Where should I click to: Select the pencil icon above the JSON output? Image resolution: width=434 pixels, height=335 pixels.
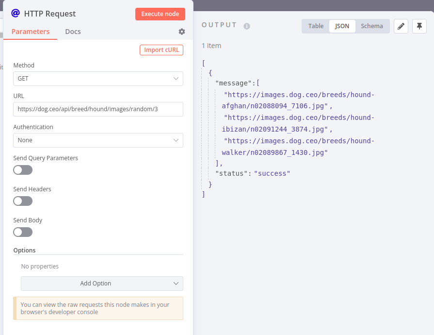[x=401, y=26]
